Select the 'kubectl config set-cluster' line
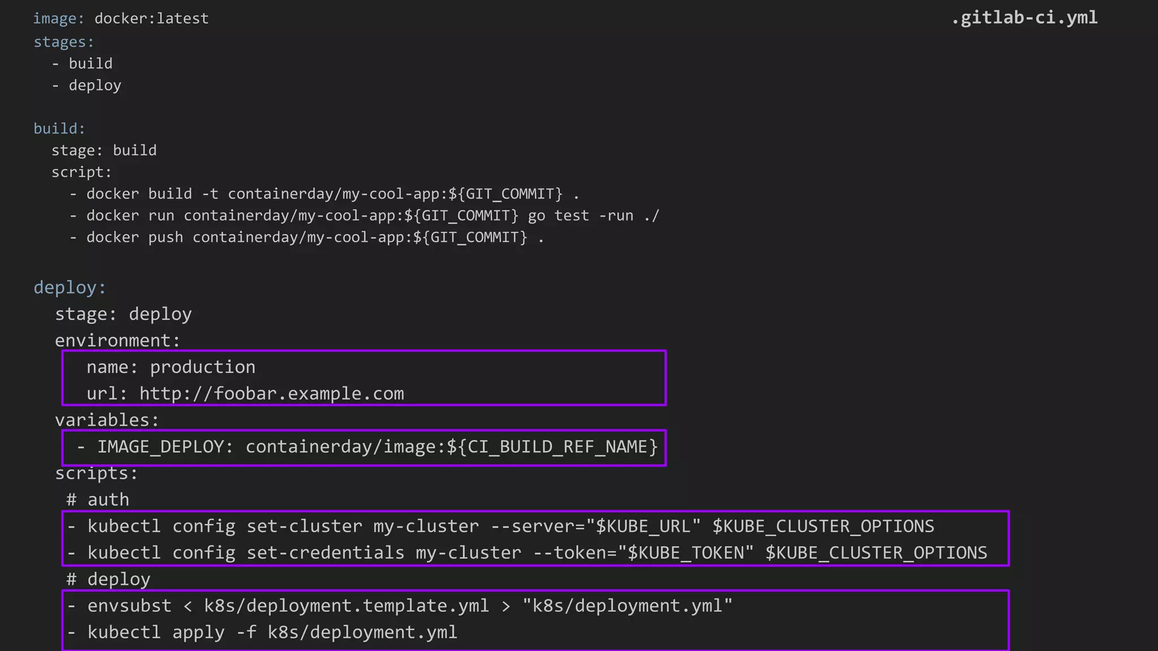The image size is (1158, 651). coord(501,527)
